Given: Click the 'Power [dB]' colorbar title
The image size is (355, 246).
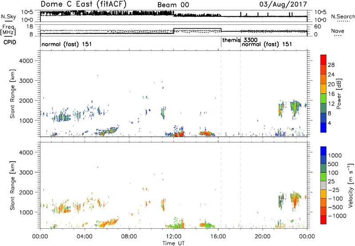Looking at the screenshot, I should (x=339, y=94).
